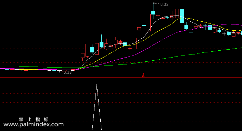Click the white cross doji on the right

[x=224, y=34]
